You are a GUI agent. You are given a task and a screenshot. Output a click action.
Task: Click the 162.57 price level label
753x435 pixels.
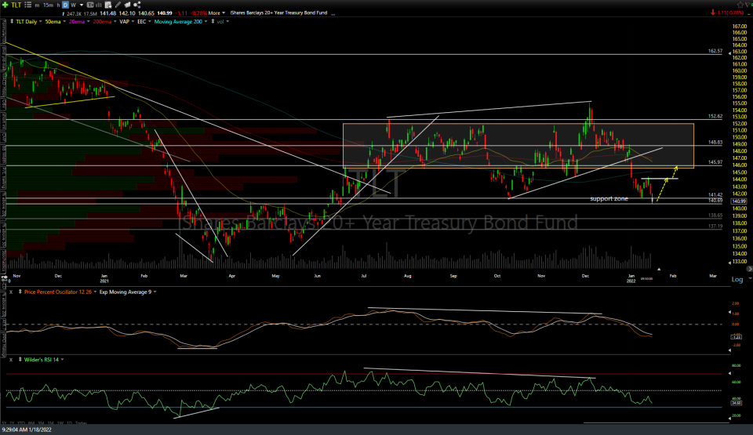(x=715, y=51)
